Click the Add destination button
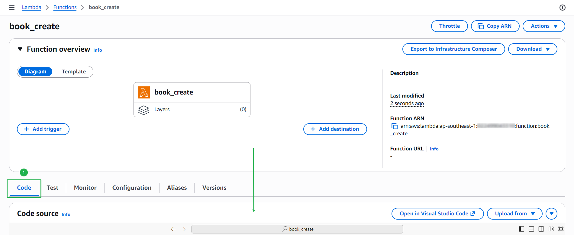 click(x=335, y=129)
